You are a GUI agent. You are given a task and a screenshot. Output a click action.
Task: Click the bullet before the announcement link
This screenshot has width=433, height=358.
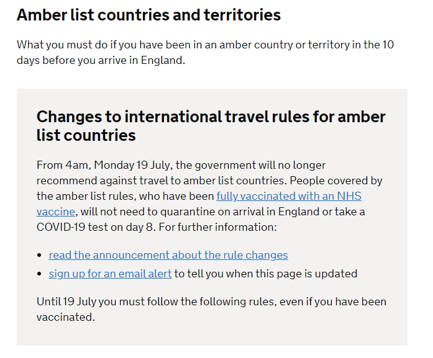pyautogui.click(x=40, y=255)
